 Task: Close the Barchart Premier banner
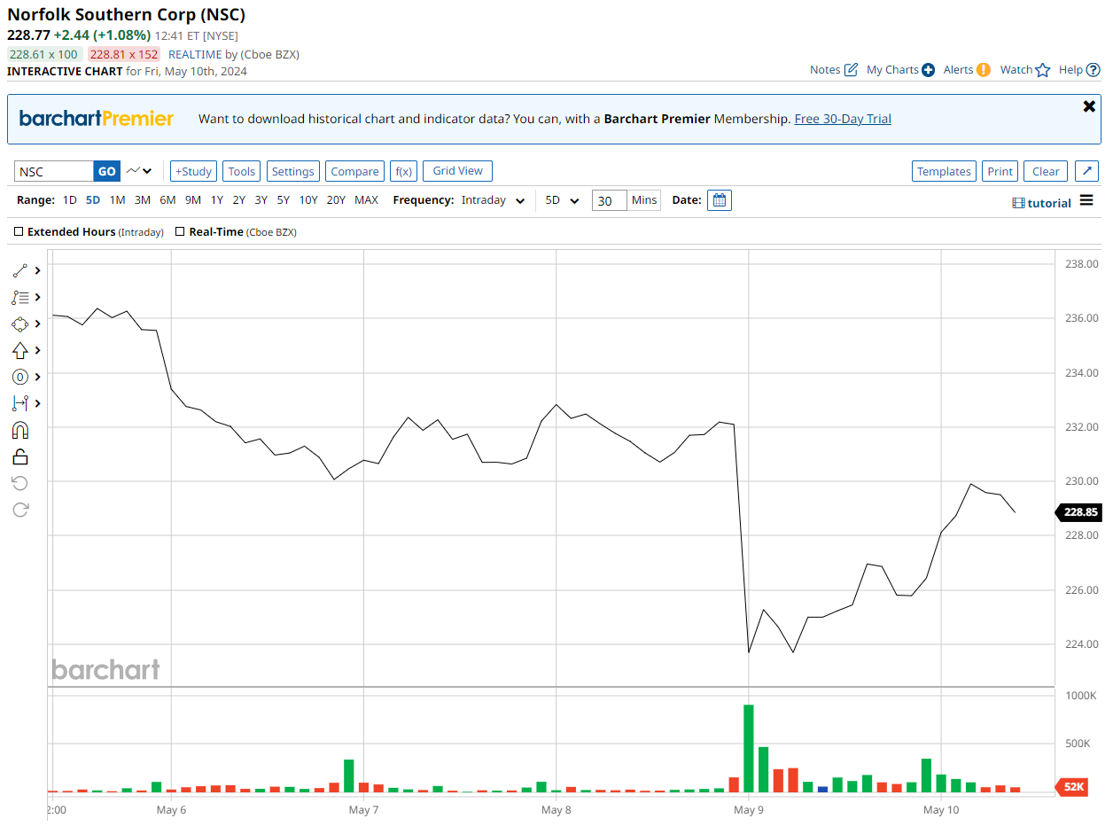click(x=1089, y=106)
